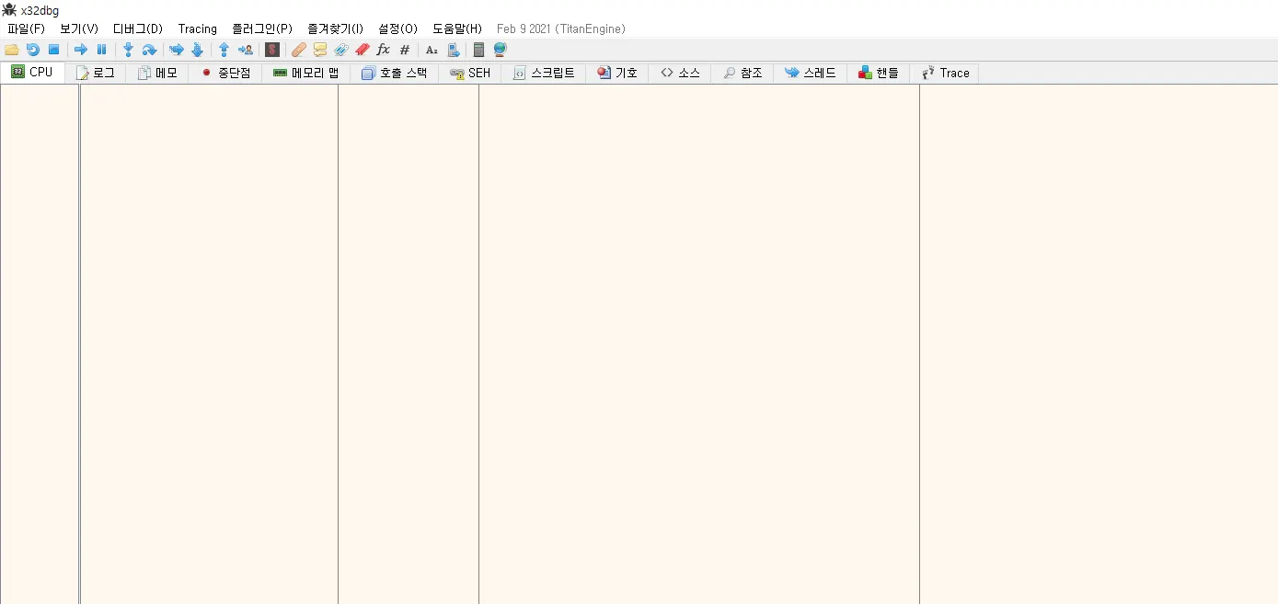Open the 디버그(D) menu

coord(138,28)
